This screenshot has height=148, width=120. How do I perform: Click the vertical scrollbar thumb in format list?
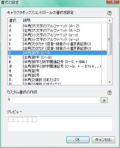[x=110, y=39]
